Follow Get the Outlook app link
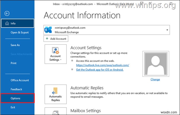180x115 pixels. pyautogui.click(x=100, y=70)
